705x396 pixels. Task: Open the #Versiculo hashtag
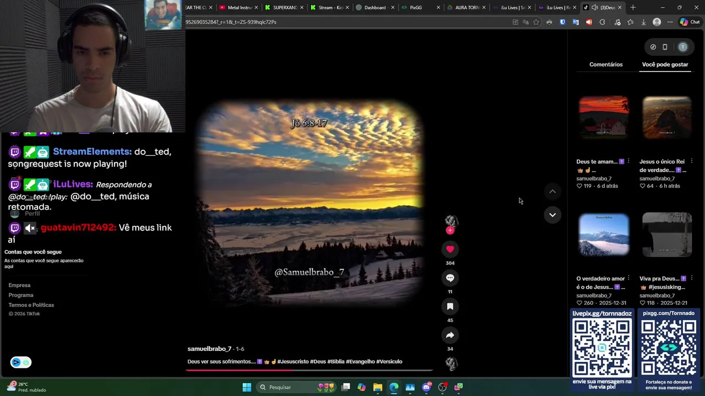389,361
